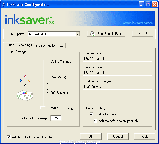Click the Total ink savings percentage field
Viewport: 159px width, 144px height.
coord(56,118)
